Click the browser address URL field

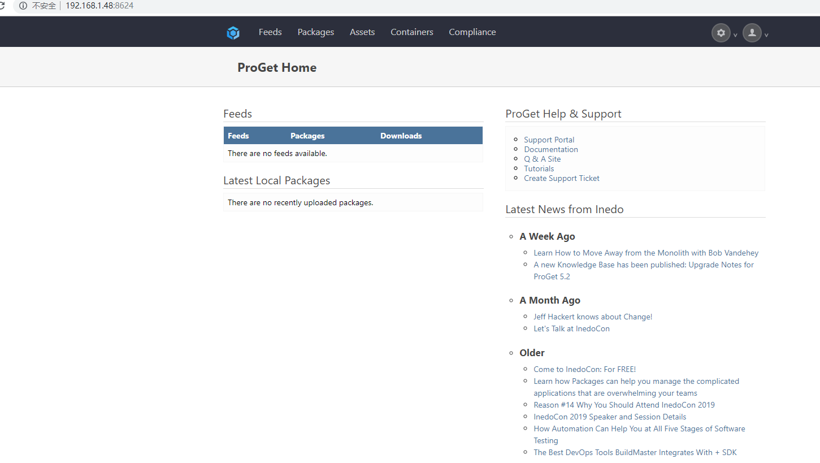click(x=99, y=6)
